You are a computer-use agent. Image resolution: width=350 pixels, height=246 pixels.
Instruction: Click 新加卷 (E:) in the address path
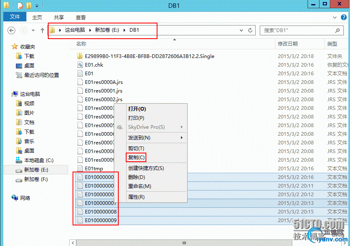pos(107,30)
